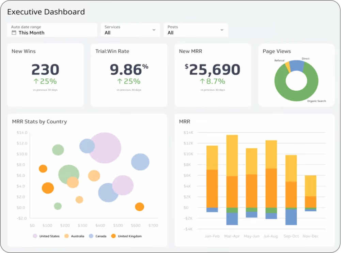Screen dimensions: 342x253
Task: Click the New MRR $25,690 value
Action: point(213,70)
